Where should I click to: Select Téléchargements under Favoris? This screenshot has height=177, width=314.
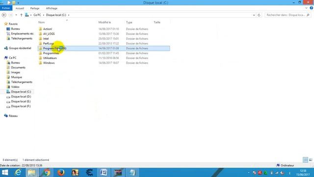(22, 38)
